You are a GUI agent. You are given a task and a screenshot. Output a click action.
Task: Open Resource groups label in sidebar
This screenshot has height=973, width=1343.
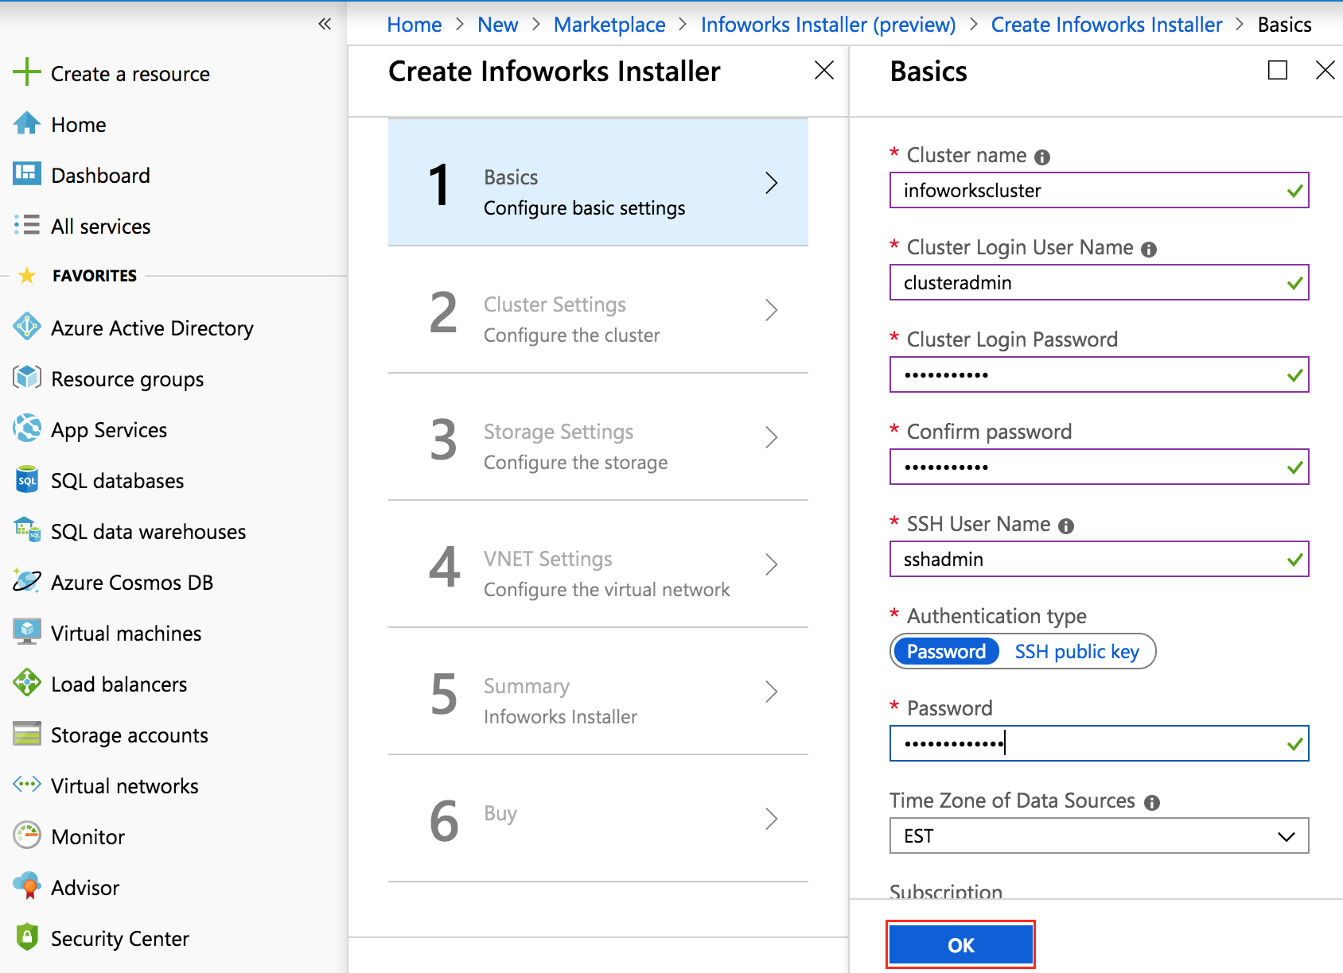(127, 379)
